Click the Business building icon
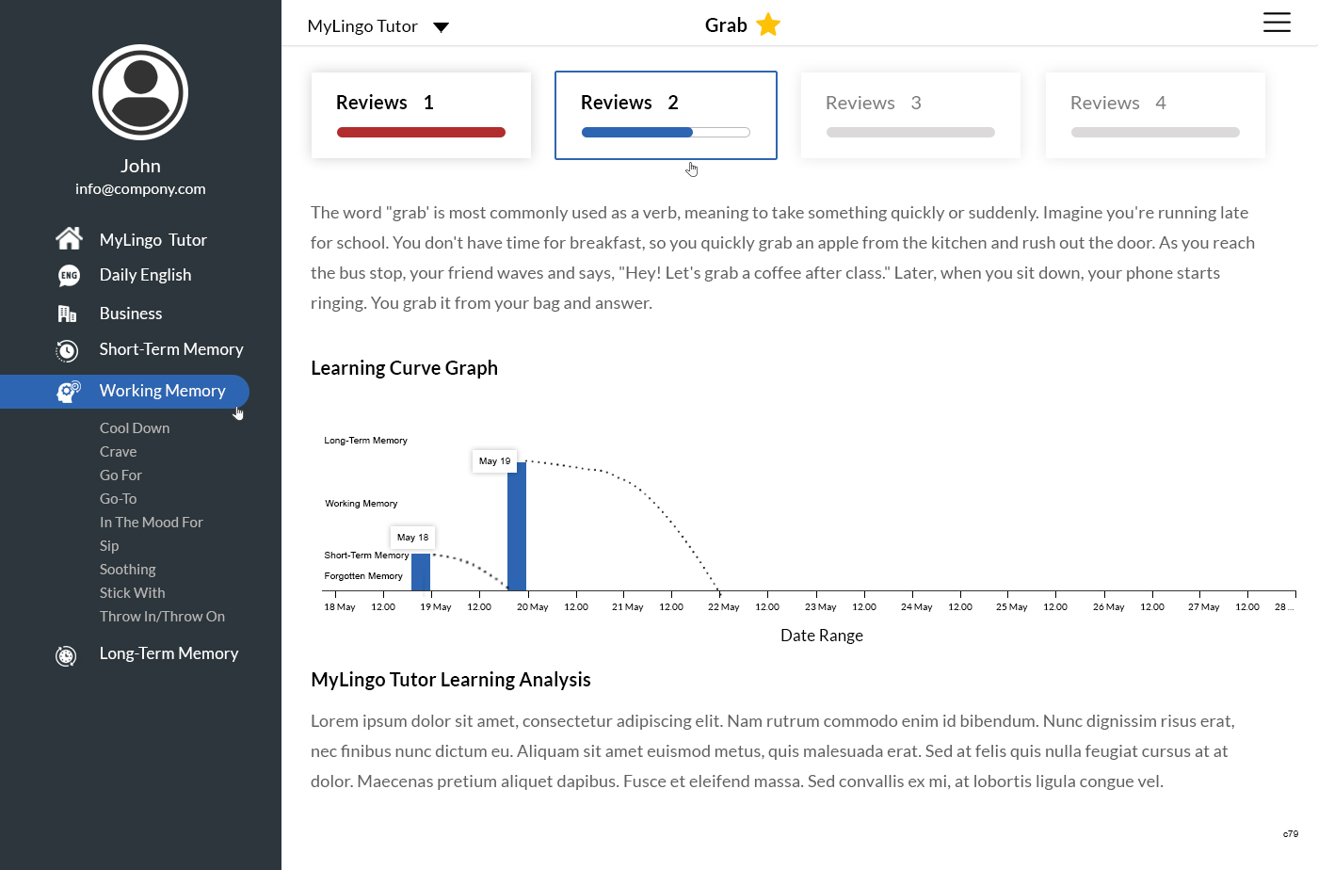Viewport: 1318px width, 870px height. [67, 314]
